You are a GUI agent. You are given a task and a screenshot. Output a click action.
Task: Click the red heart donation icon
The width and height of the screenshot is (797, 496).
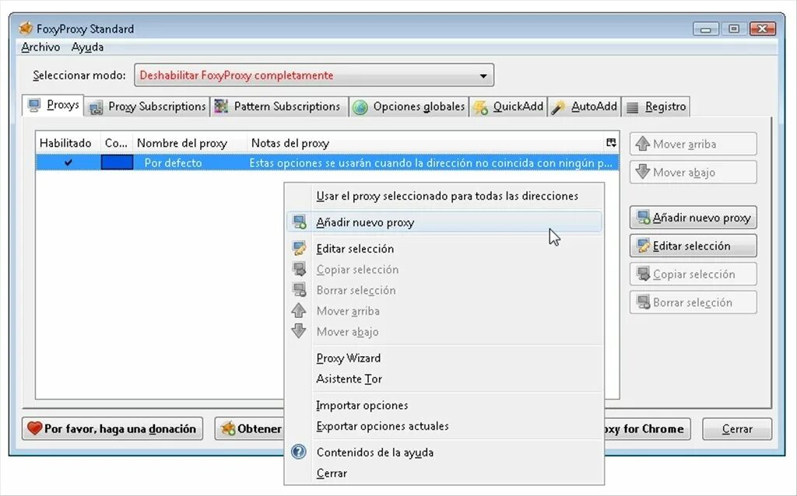tap(34, 428)
